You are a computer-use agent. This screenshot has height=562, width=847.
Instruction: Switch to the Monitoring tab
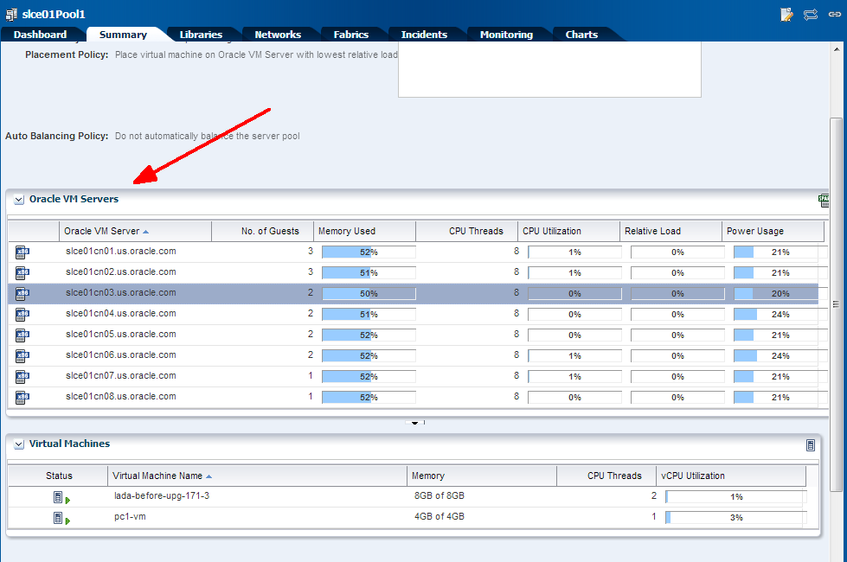pos(506,35)
